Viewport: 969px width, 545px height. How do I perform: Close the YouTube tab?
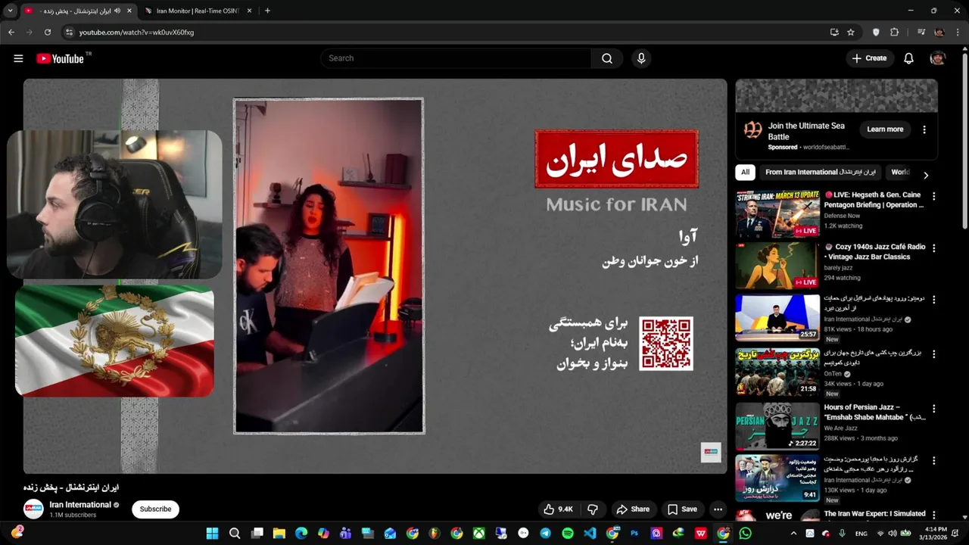pos(129,11)
